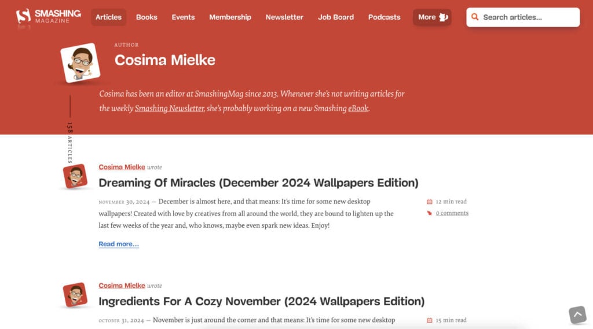This screenshot has width=593, height=329.
Task: Expand the More menu
Action: click(x=431, y=17)
